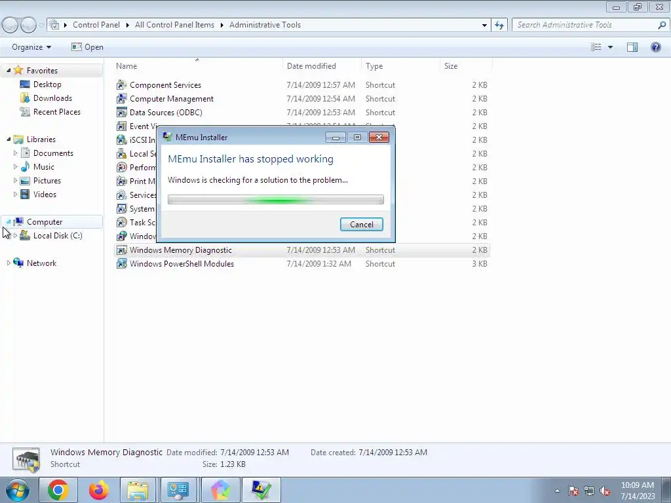Click the Back navigation button
This screenshot has height=503, width=671.
click(x=10, y=25)
